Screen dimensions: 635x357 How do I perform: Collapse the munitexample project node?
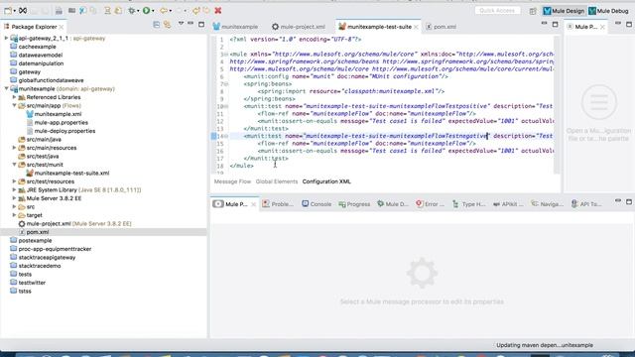coord(6,88)
